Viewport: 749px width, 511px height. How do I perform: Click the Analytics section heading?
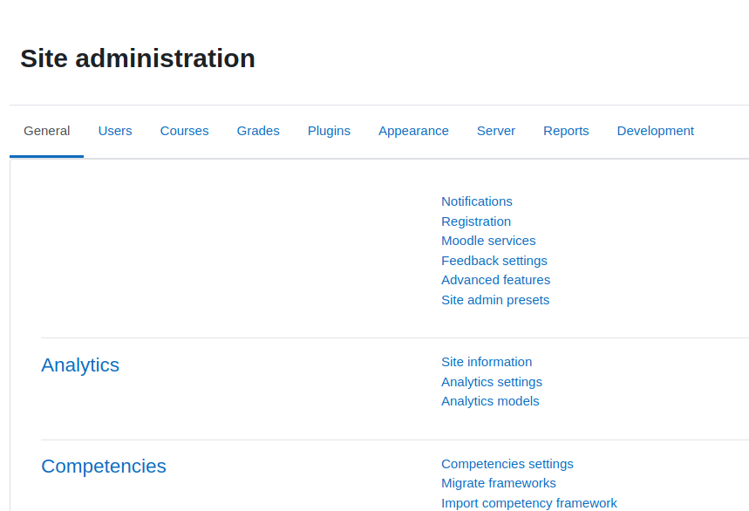tap(80, 365)
